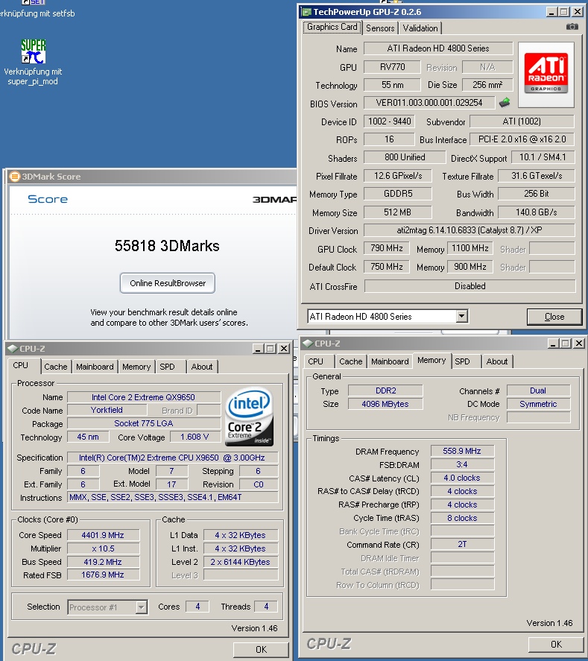This screenshot has height=661, width=588.
Task: Click the memory Type DDR2 value
Action: coord(385,390)
